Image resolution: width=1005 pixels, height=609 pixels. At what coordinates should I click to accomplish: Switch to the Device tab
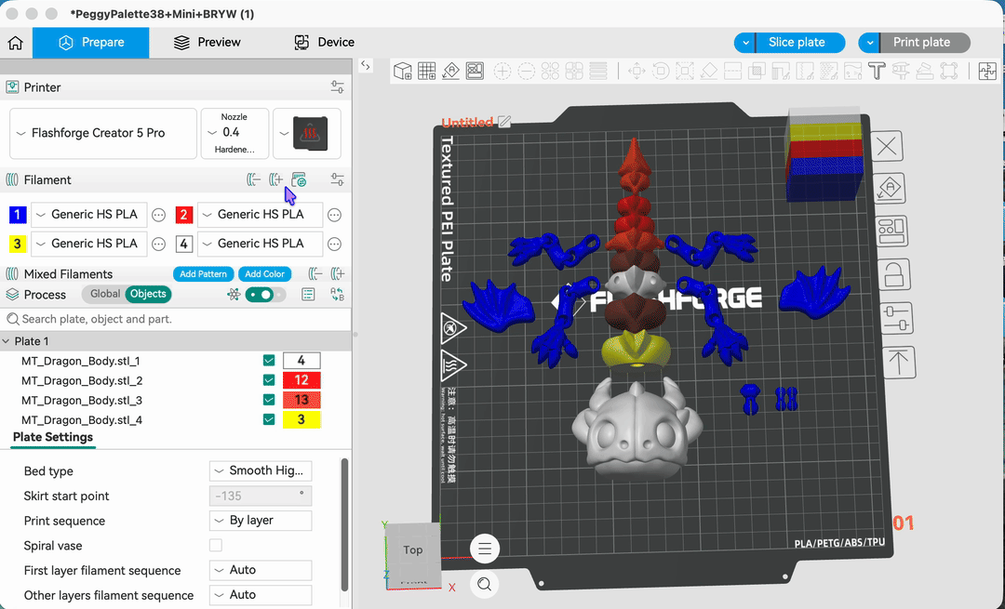325,42
